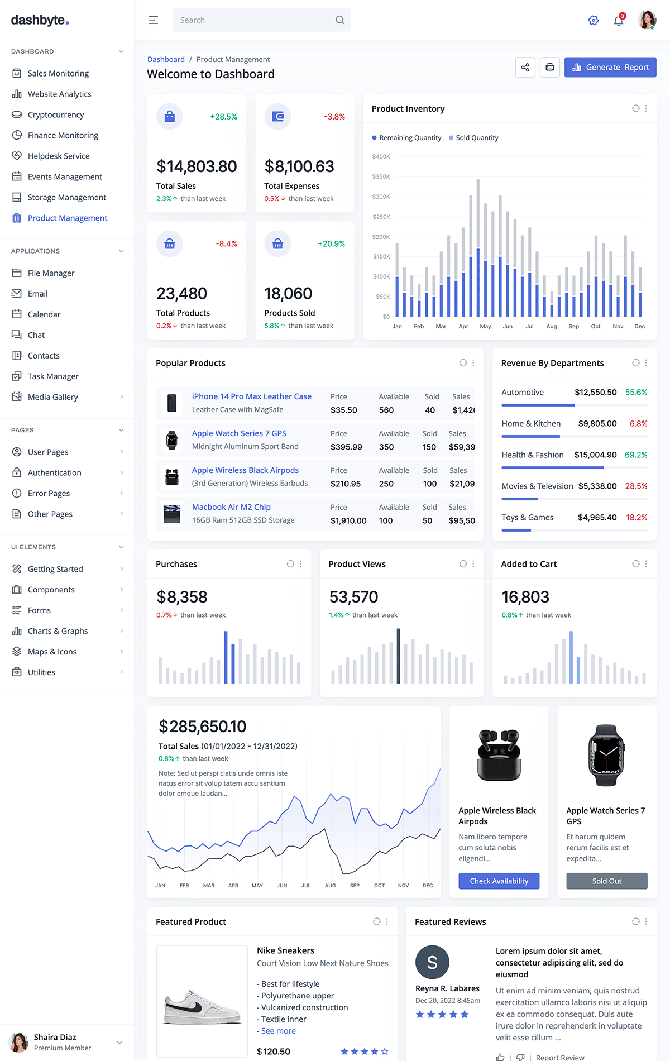Open notifications bell icon
The width and height of the screenshot is (670, 1061).
(619, 21)
